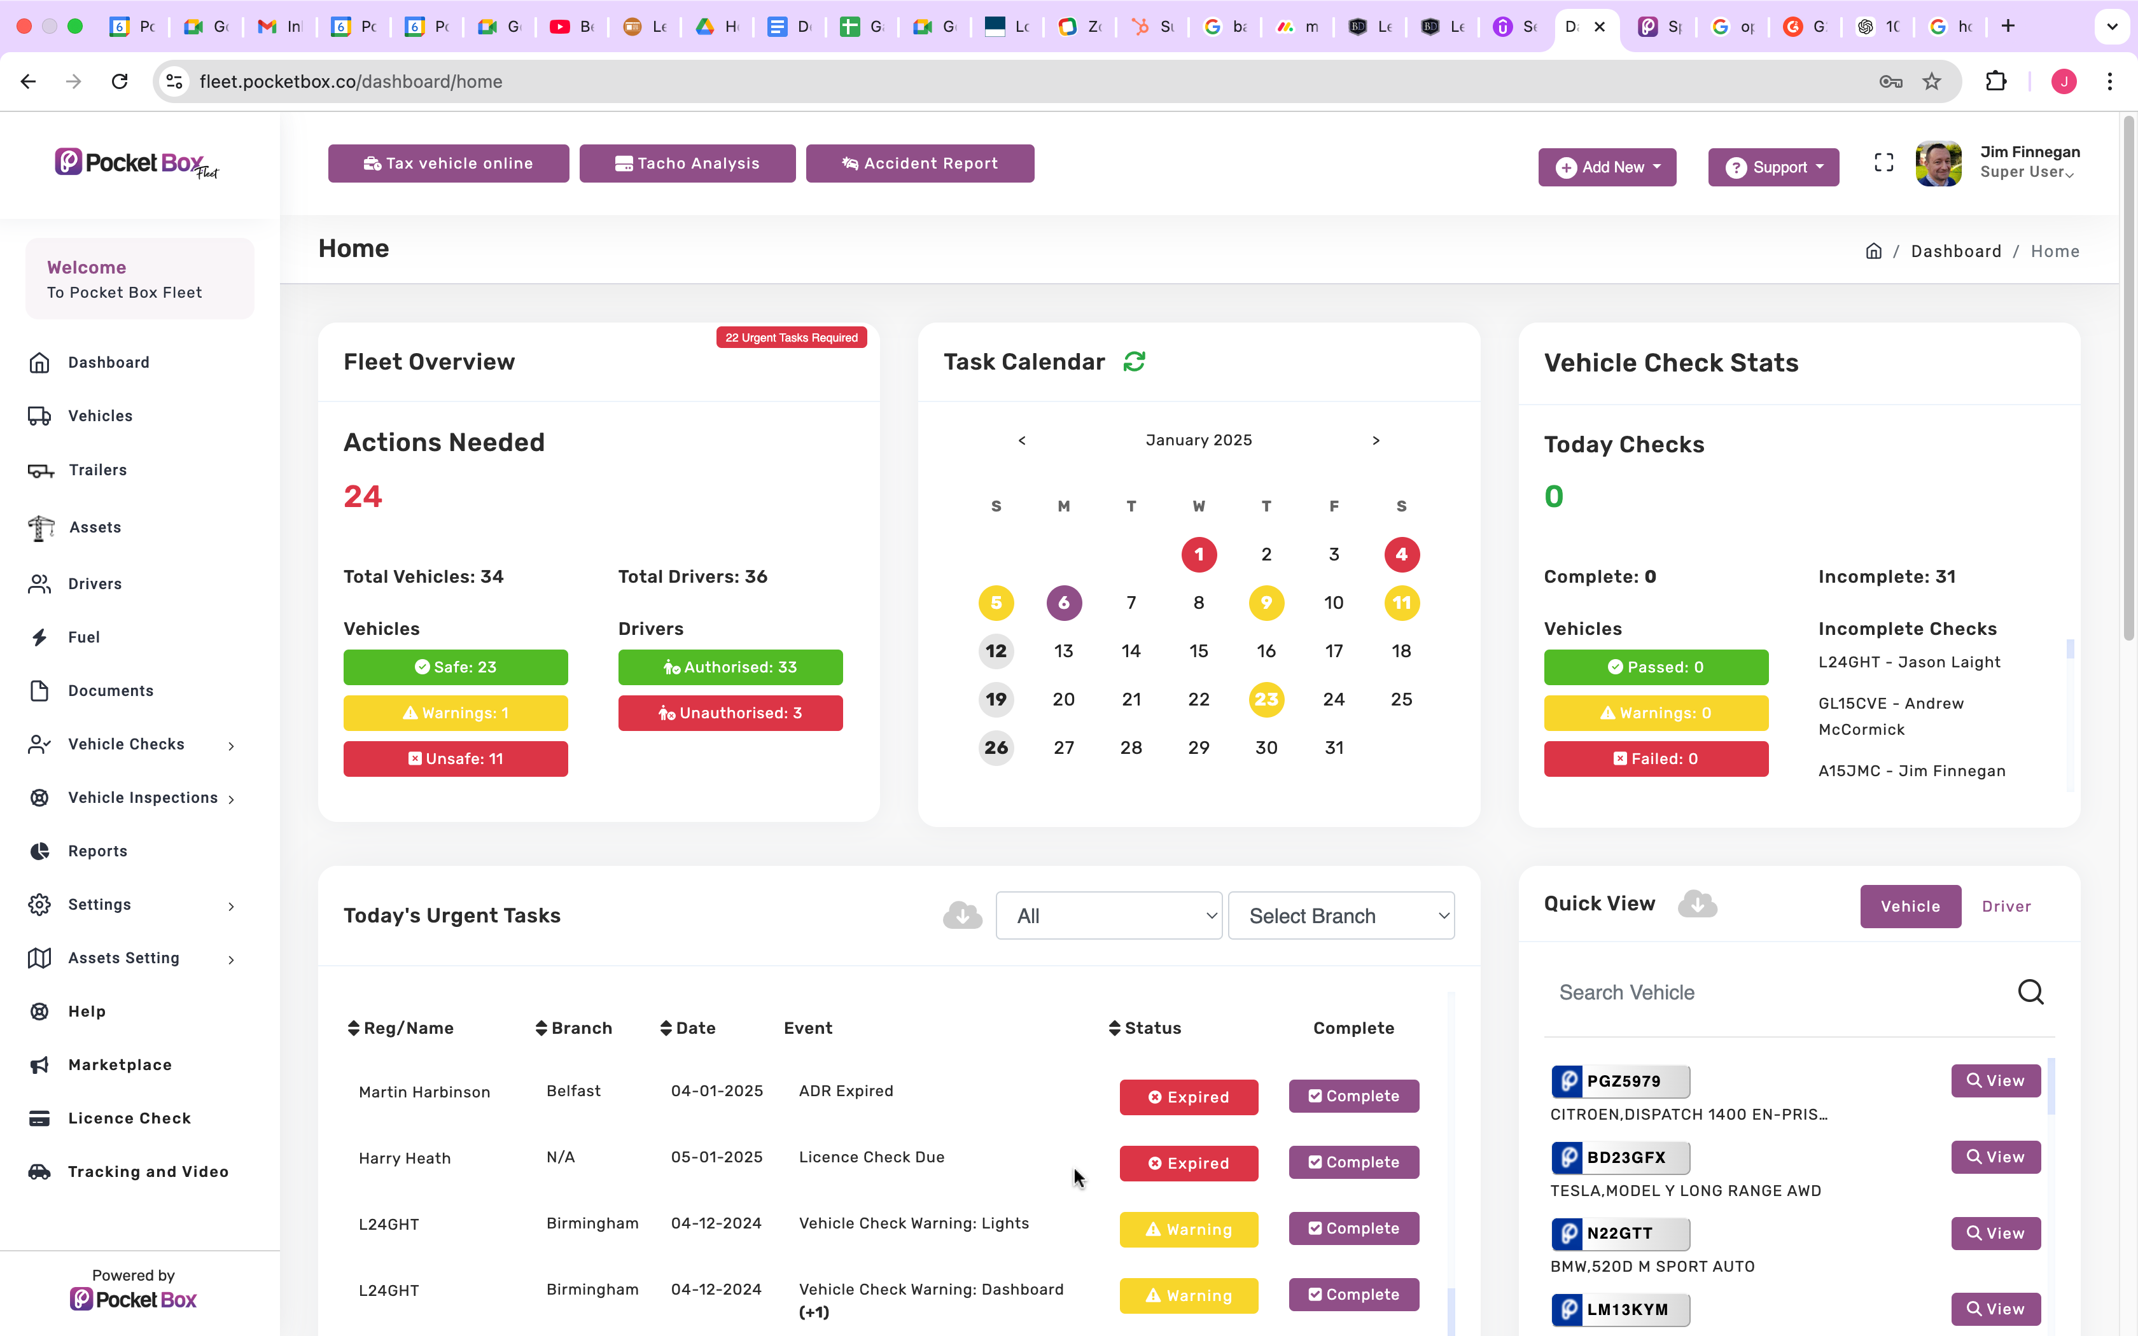
Task: Click the search magnifier in Quick View
Action: pyautogui.click(x=2030, y=992)
